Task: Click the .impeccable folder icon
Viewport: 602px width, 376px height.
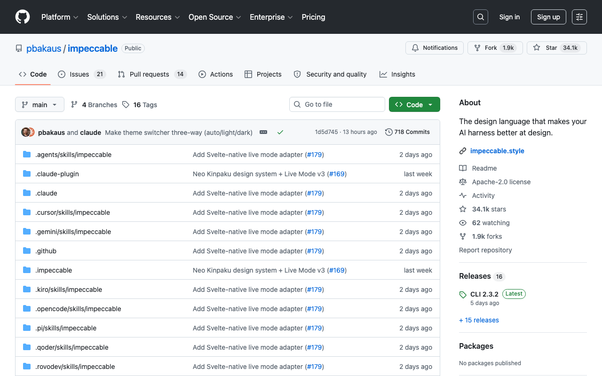Action: tap(27, 270)
